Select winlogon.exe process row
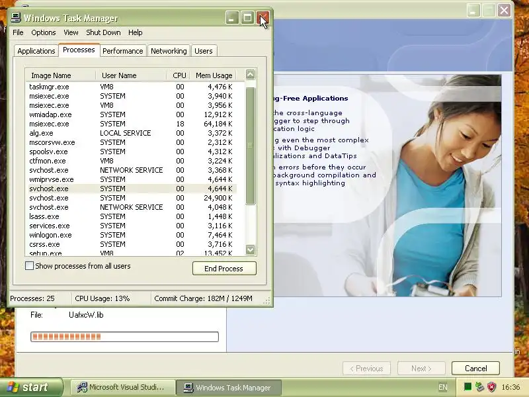Image resolution: width=529 pixels, height=397 pixels. (x=131, y=235)
